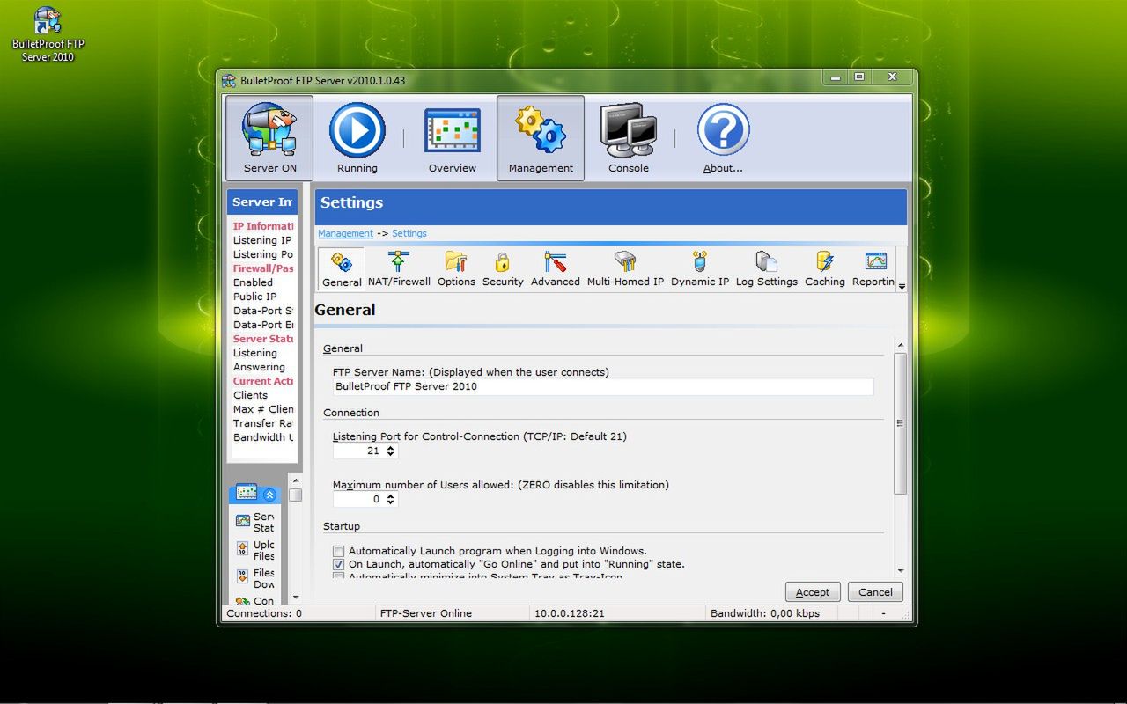This screenshot has height=704, width=1127.
Task: Click the Maximum Users spinner arrows
Action: [391, 499]
